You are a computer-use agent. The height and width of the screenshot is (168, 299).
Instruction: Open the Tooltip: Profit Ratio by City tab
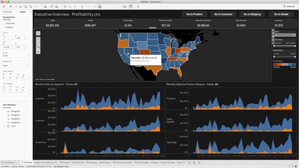[46, 162]
